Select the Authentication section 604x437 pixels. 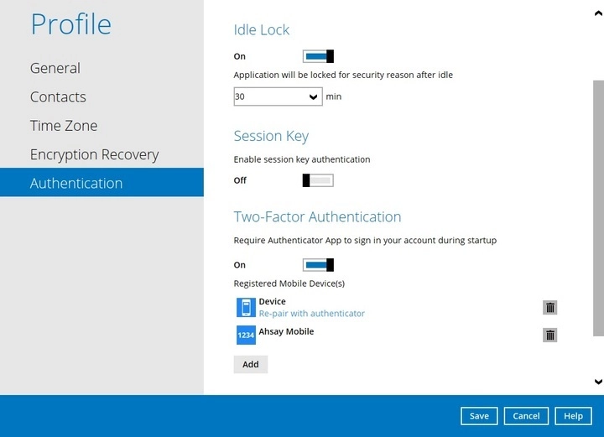[x=76, y=183]
